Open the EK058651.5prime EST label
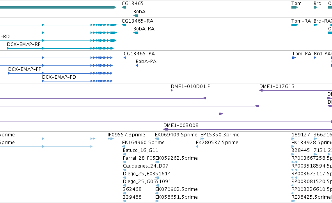The image size is (332, 203). 176,197
